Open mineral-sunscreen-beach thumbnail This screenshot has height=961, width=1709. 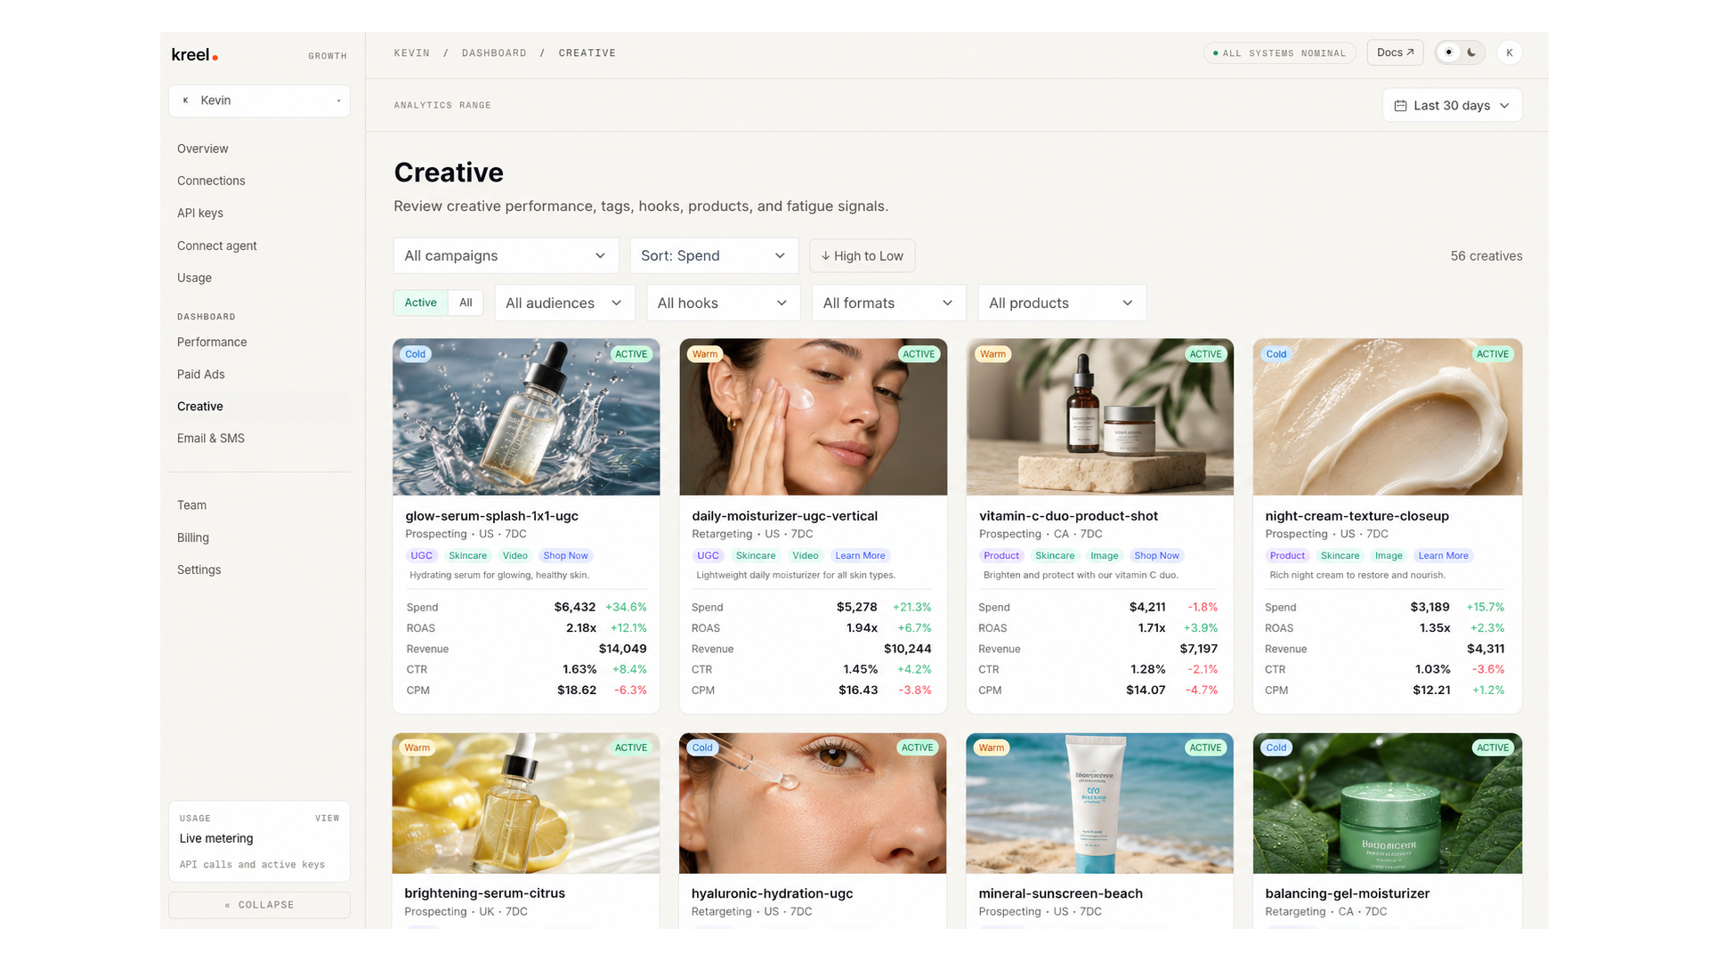[x=1100, y=804]
